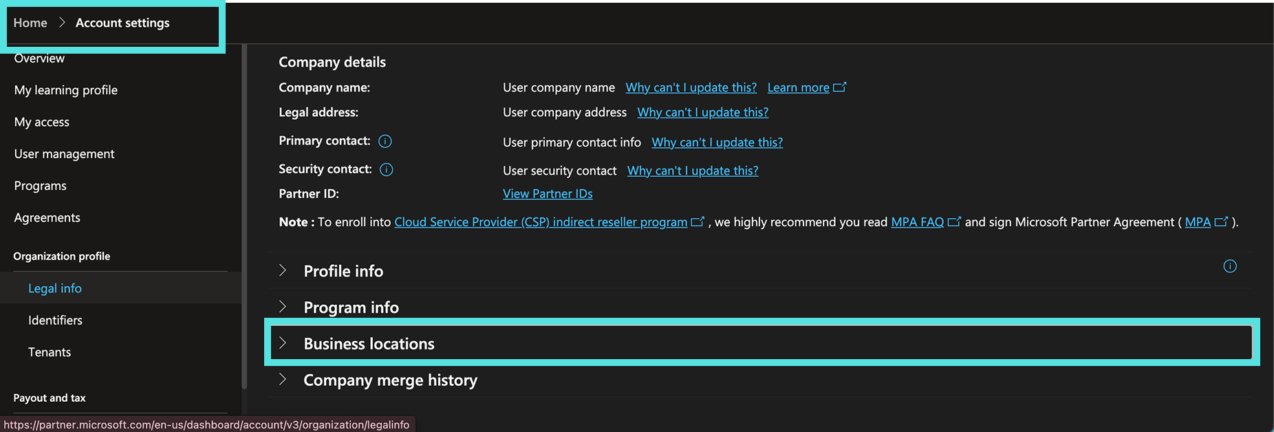The width and height of the screenshot is (1274, 432).
Task: Open Programs in the left navigation
Action: click(40, 186)
